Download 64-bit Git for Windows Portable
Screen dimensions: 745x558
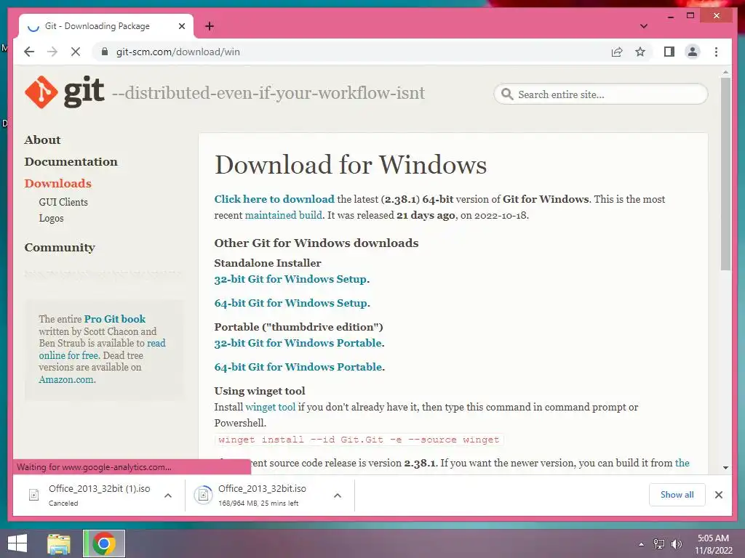298,367
